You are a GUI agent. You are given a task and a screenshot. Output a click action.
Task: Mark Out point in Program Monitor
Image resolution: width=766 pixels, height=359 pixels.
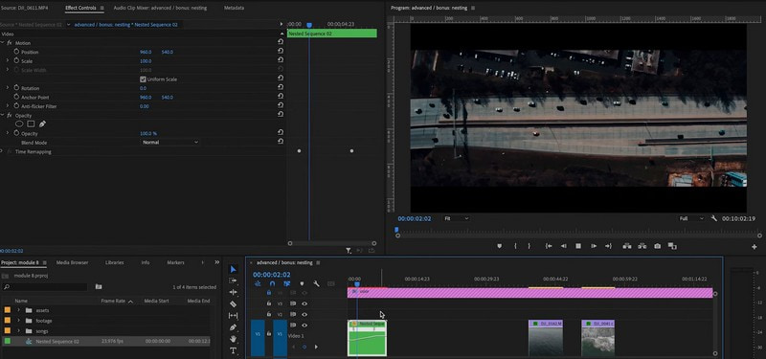click(x=529, y=246)
